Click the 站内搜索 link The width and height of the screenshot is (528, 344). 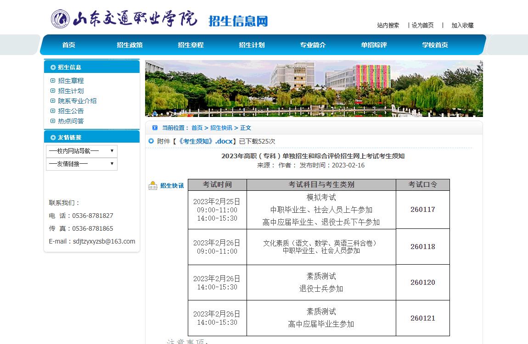[388, 26]
